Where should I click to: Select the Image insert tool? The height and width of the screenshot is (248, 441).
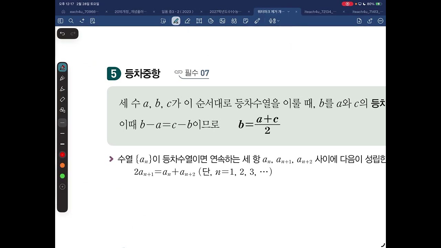click(x=223, y=21)
